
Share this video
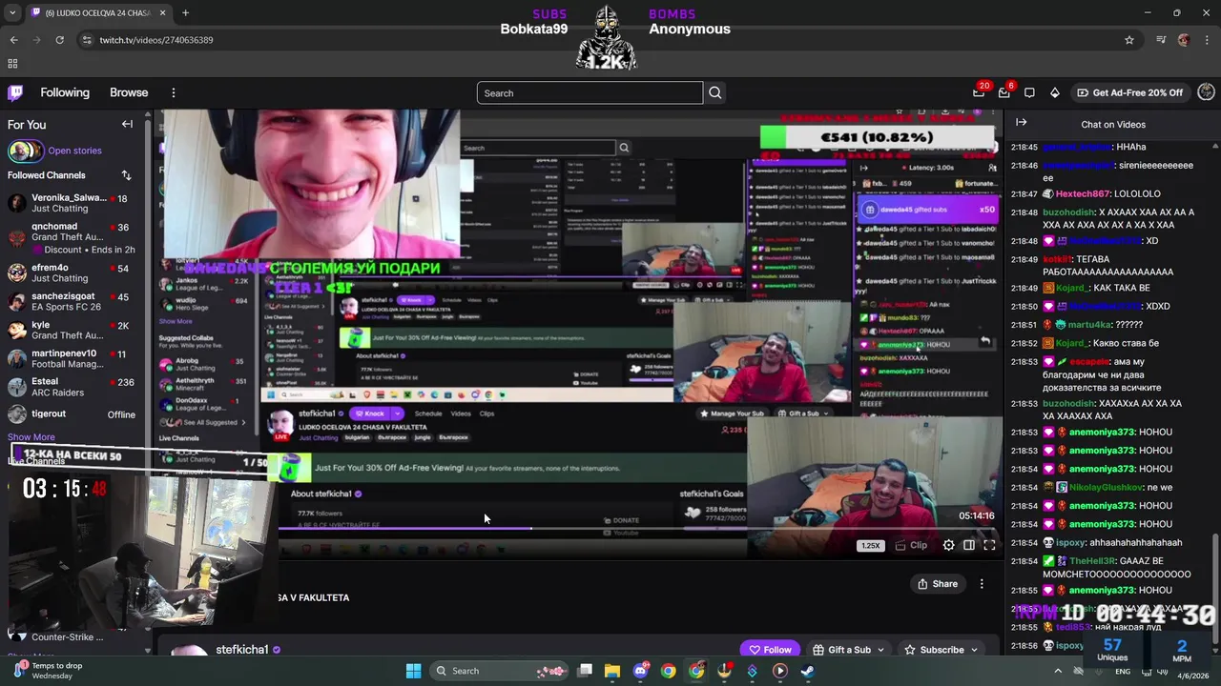pyautogui.click(x=936, y=583)
